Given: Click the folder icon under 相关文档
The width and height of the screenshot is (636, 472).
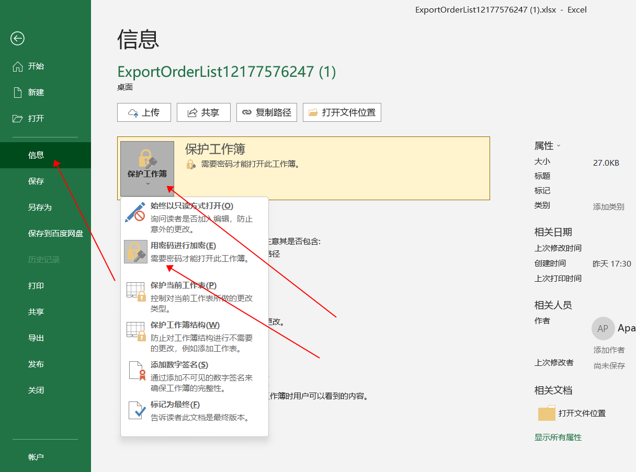Looking at the screenshot, I should 547,413.
